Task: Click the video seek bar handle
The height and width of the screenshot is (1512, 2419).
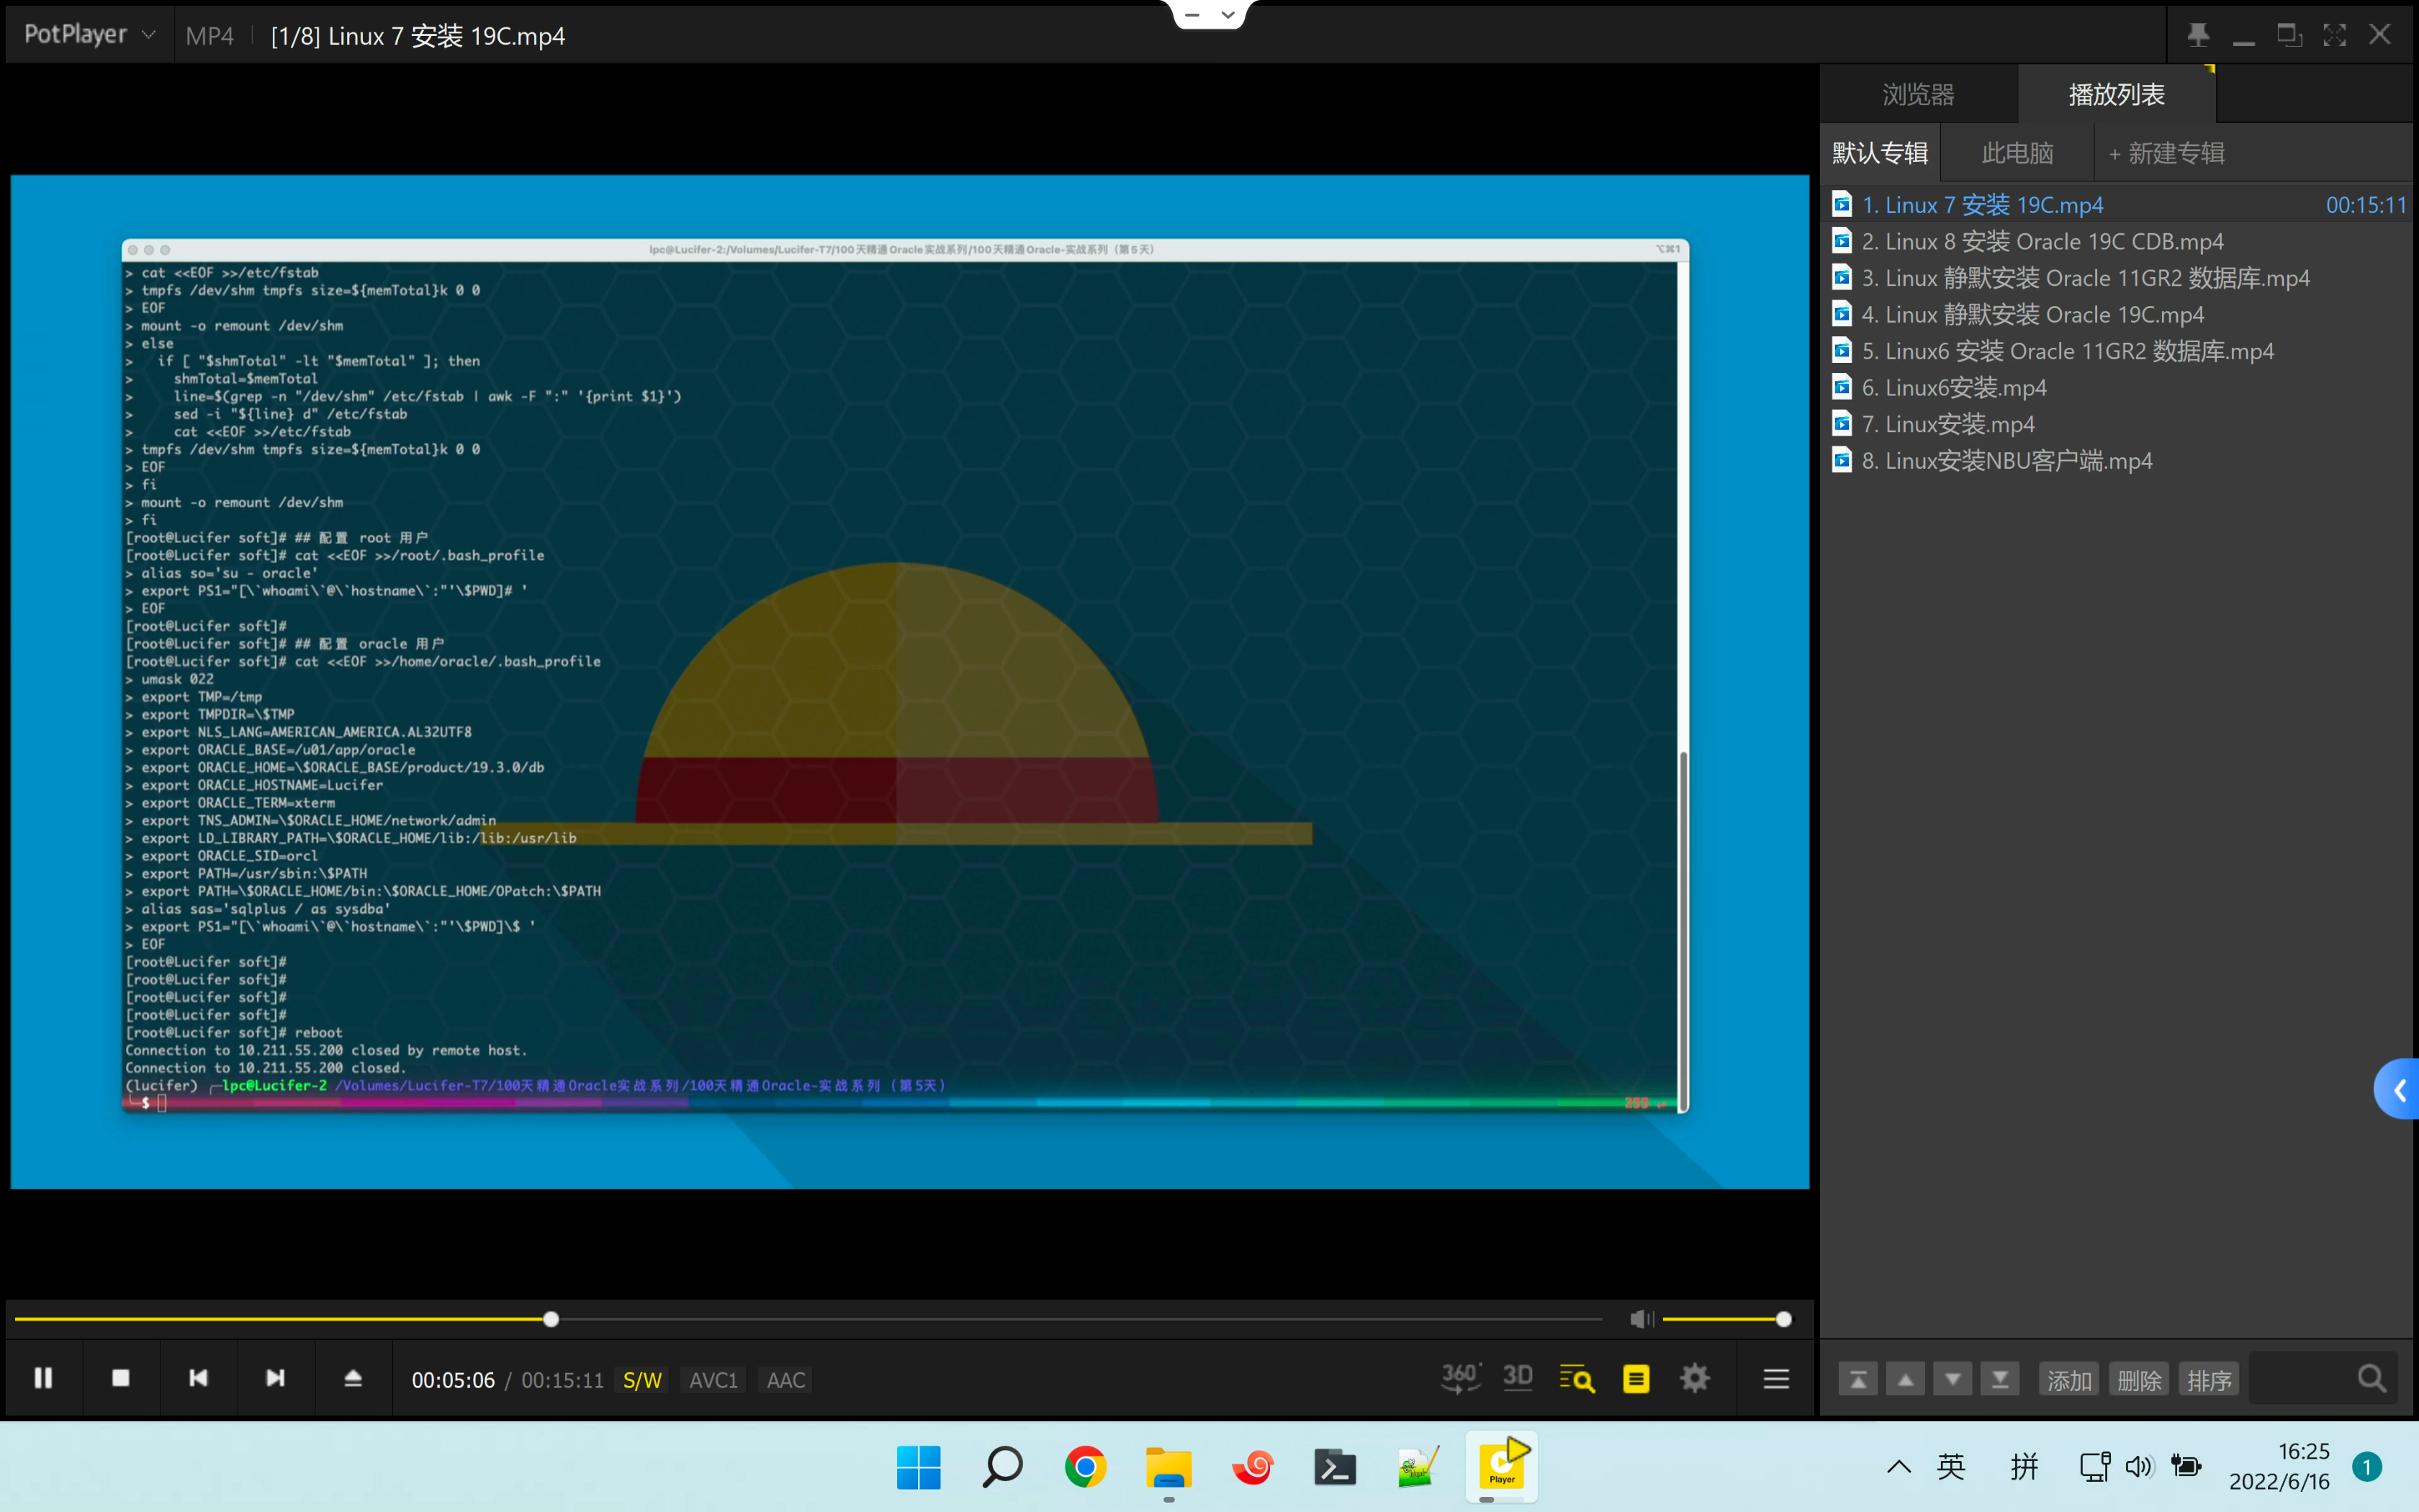Action: (x=551, y=1319)
